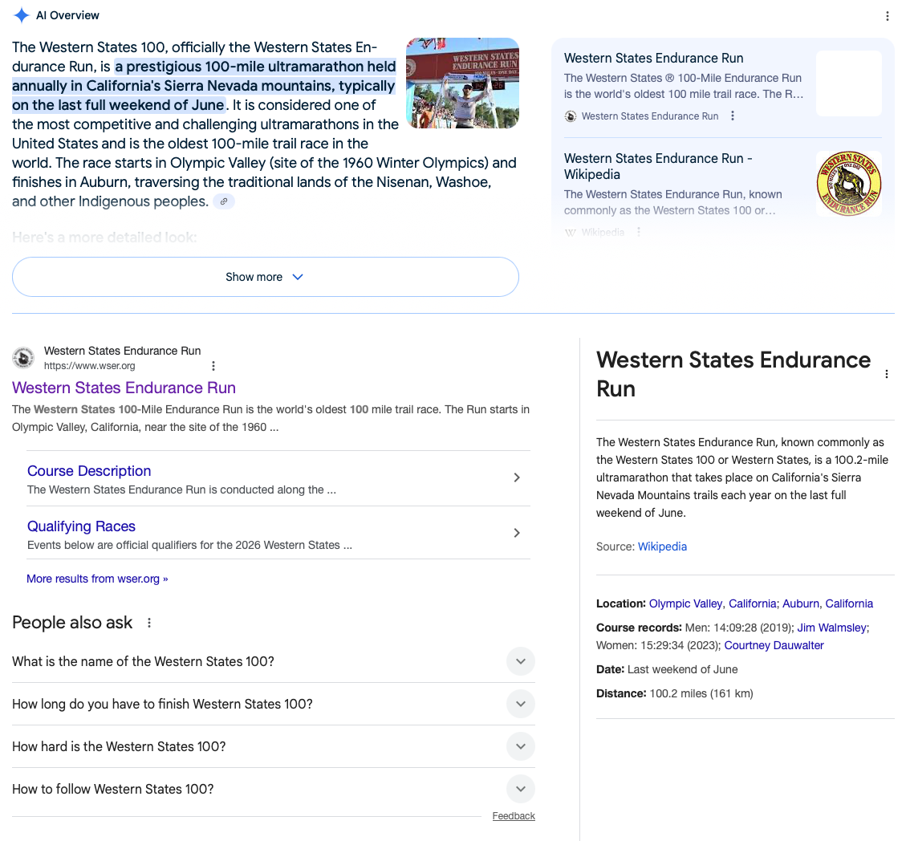This screenshot has height=841, width=906.
Task: Open the AI Overview three-dot options menu
Action: pyautogui.click(x=887, y=16)
